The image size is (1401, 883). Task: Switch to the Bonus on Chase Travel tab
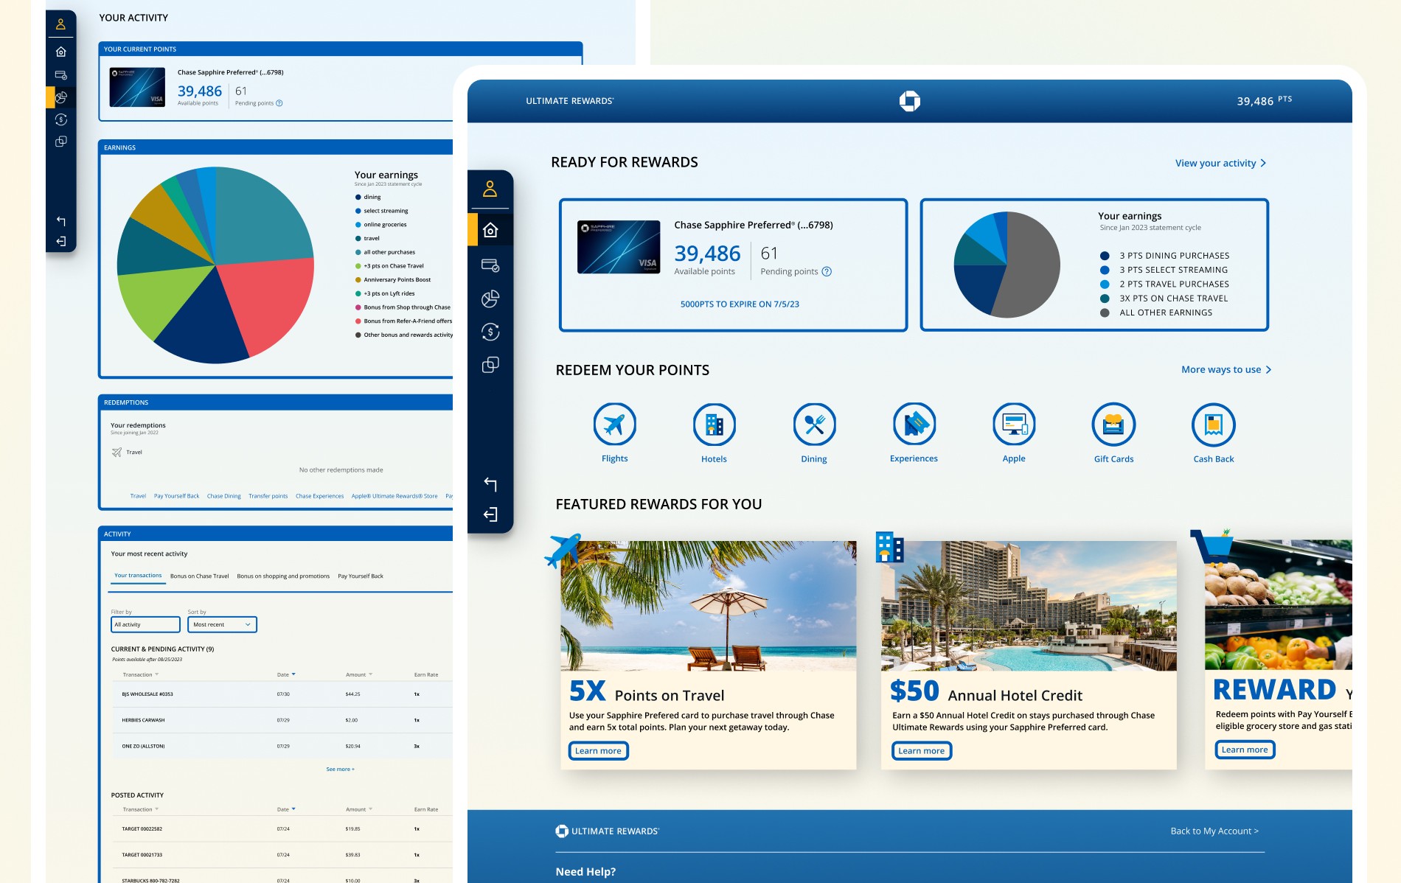click(199, 576)
